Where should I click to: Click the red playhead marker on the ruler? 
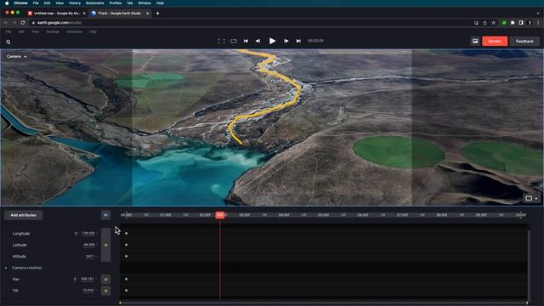coord(220,215)
